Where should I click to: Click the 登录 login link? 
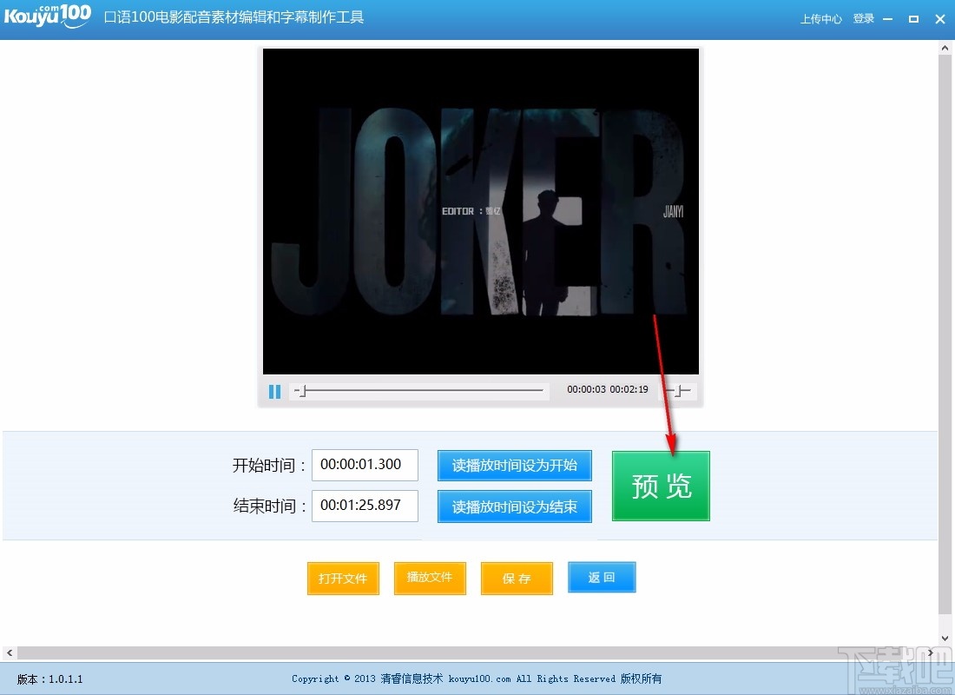point(864,19)
